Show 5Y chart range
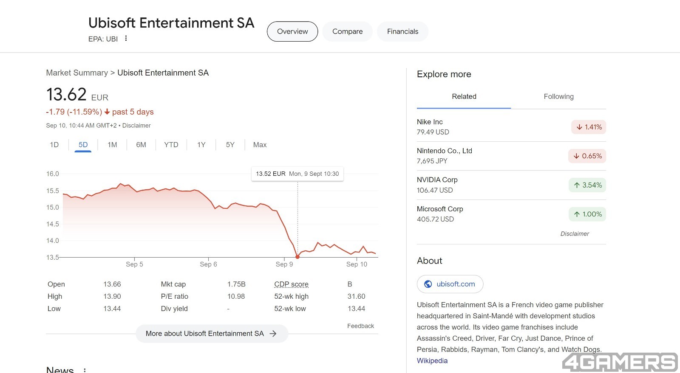The image size is (680, 373). (230, 145)
